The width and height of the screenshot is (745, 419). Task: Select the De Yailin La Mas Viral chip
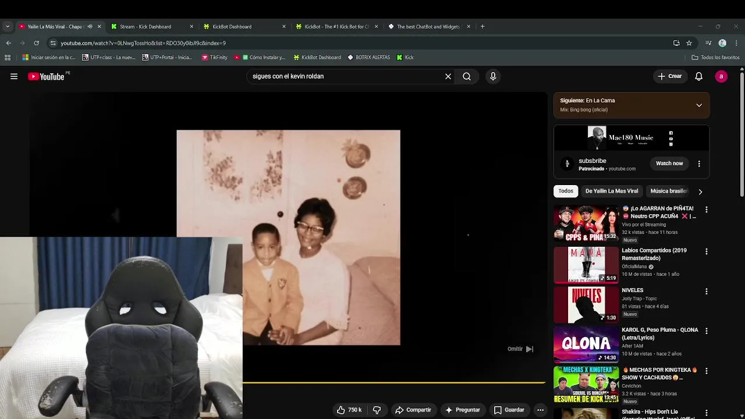(x=612, y=191)
